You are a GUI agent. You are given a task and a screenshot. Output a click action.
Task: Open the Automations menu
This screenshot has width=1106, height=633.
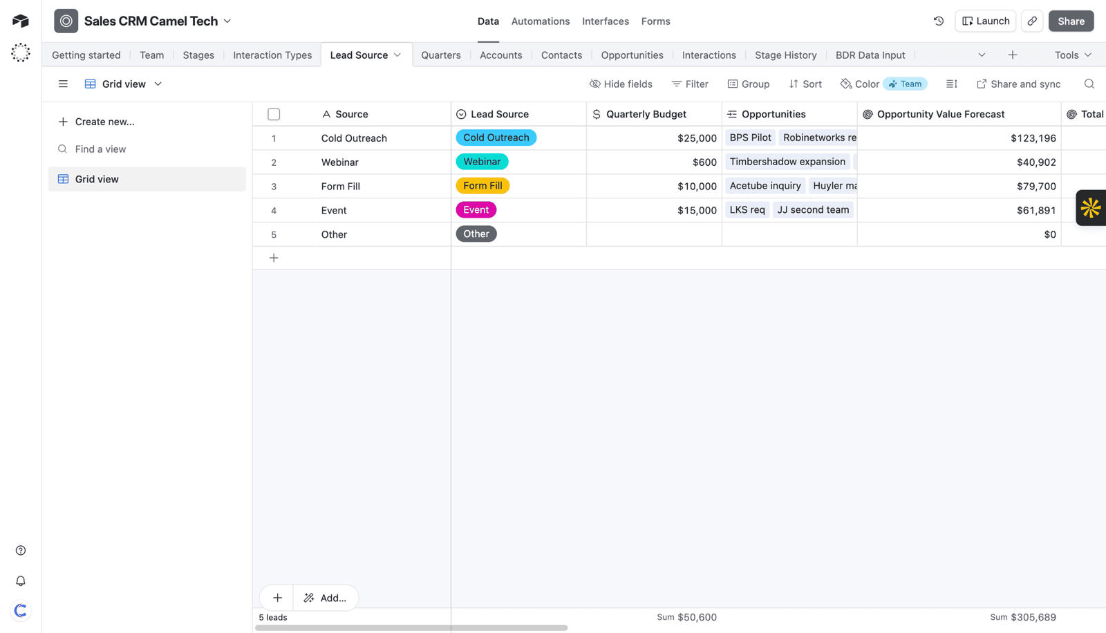(x=541, y=21)
